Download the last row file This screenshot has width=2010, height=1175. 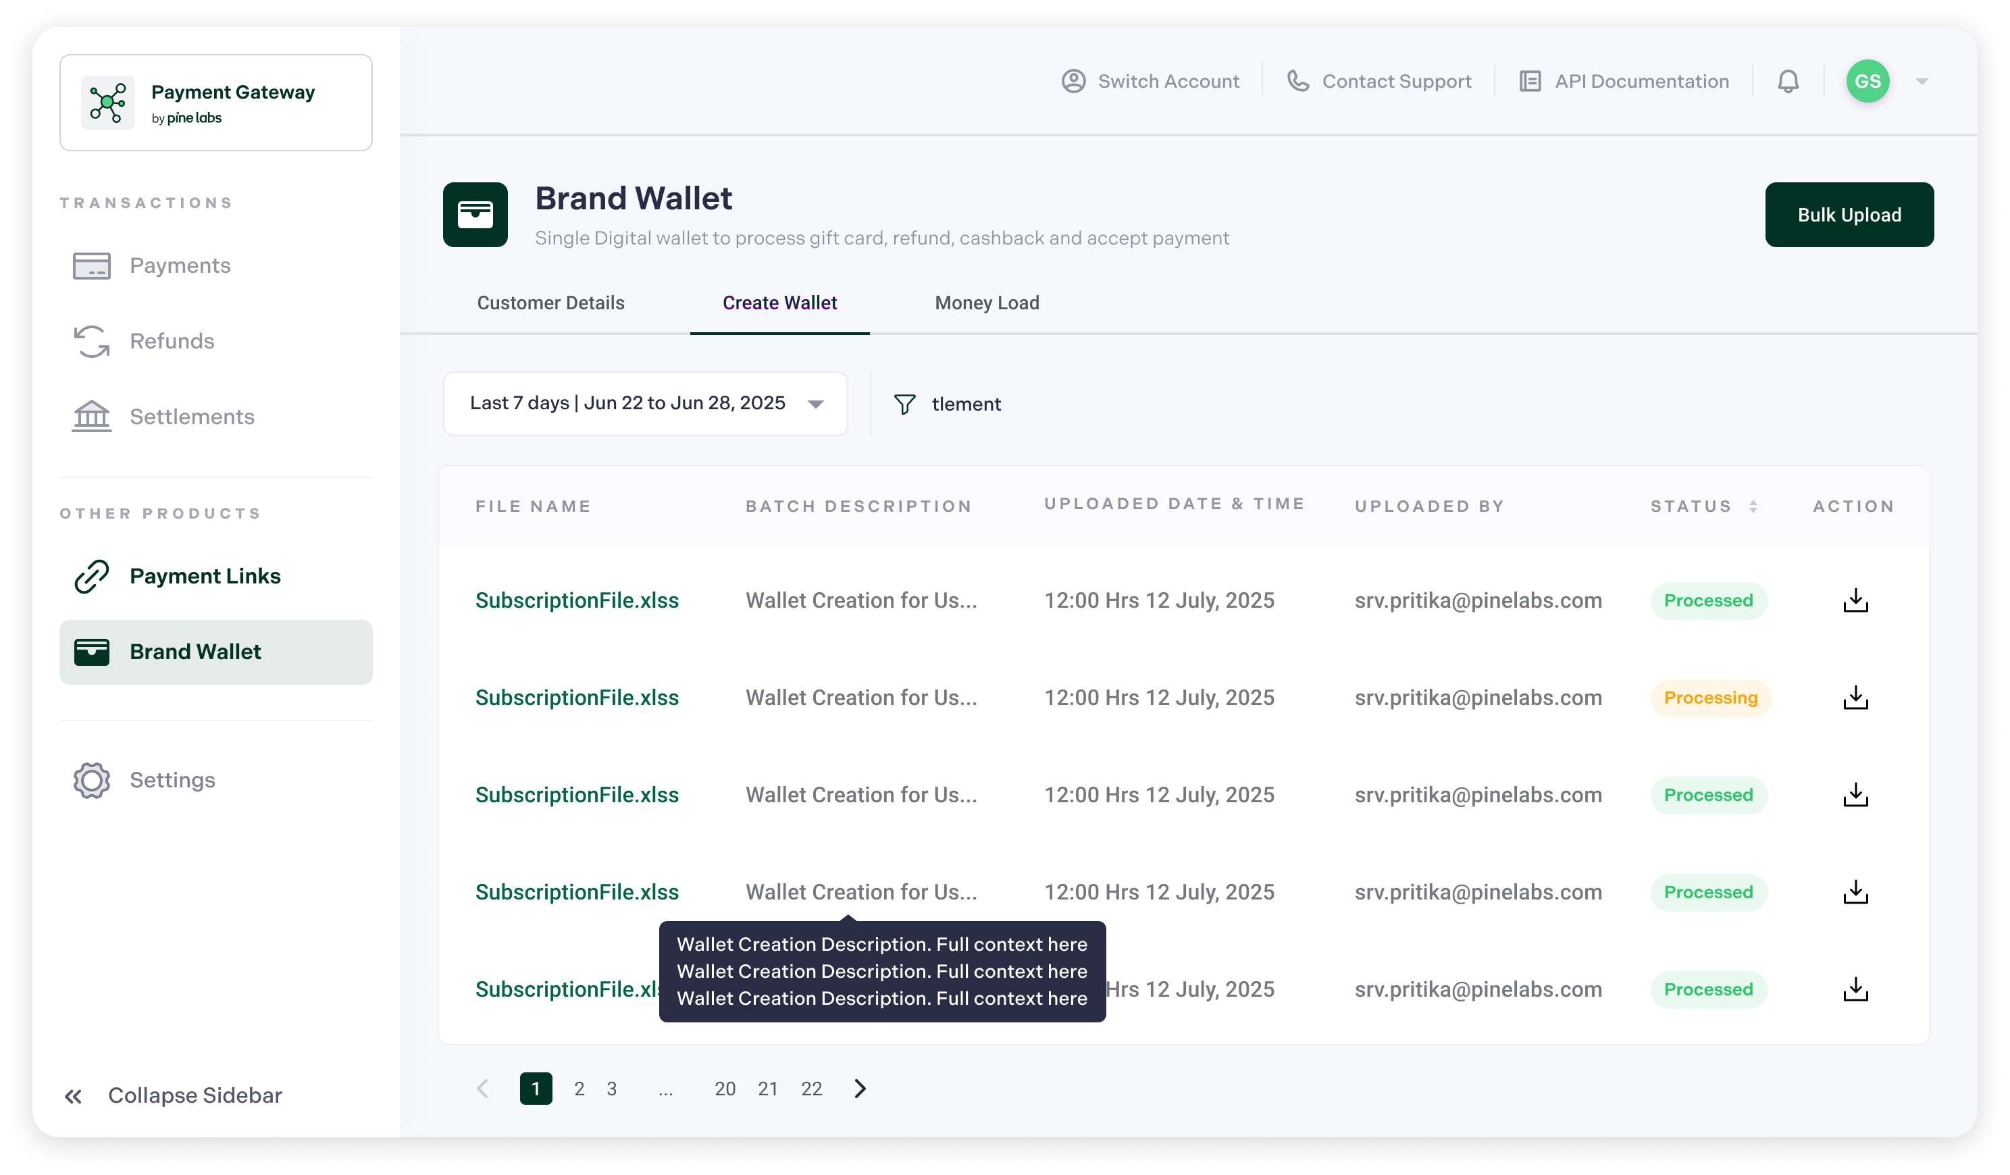click(1855, 990)
